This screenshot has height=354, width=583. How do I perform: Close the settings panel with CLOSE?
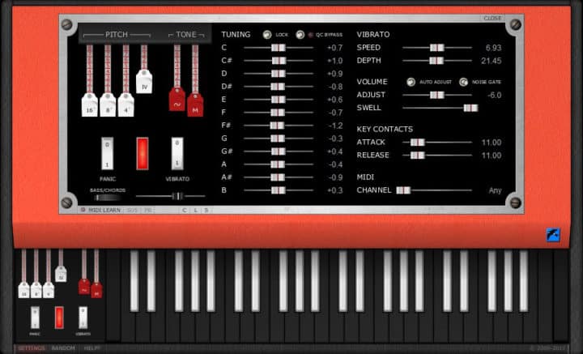(x=492, y=18)
